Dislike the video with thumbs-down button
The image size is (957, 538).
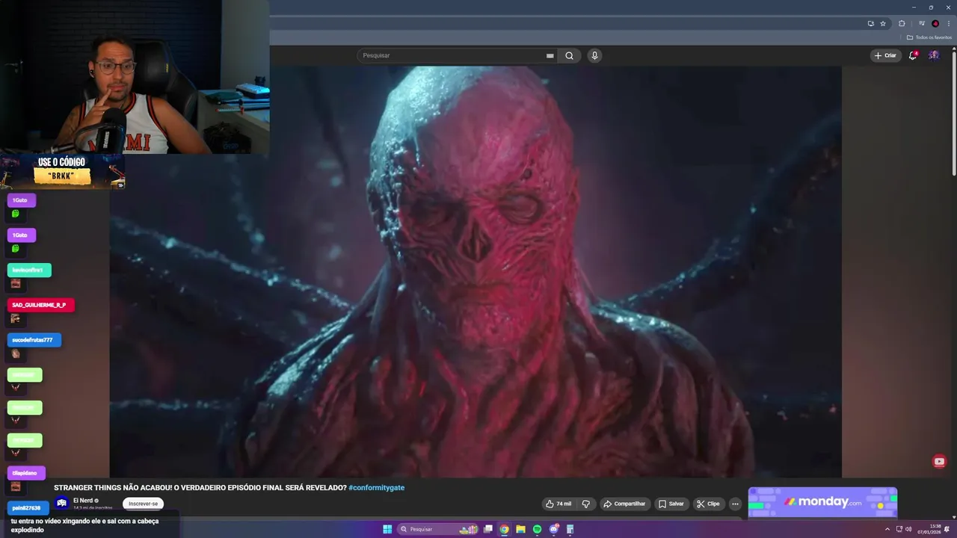click(x=585, y=504)
